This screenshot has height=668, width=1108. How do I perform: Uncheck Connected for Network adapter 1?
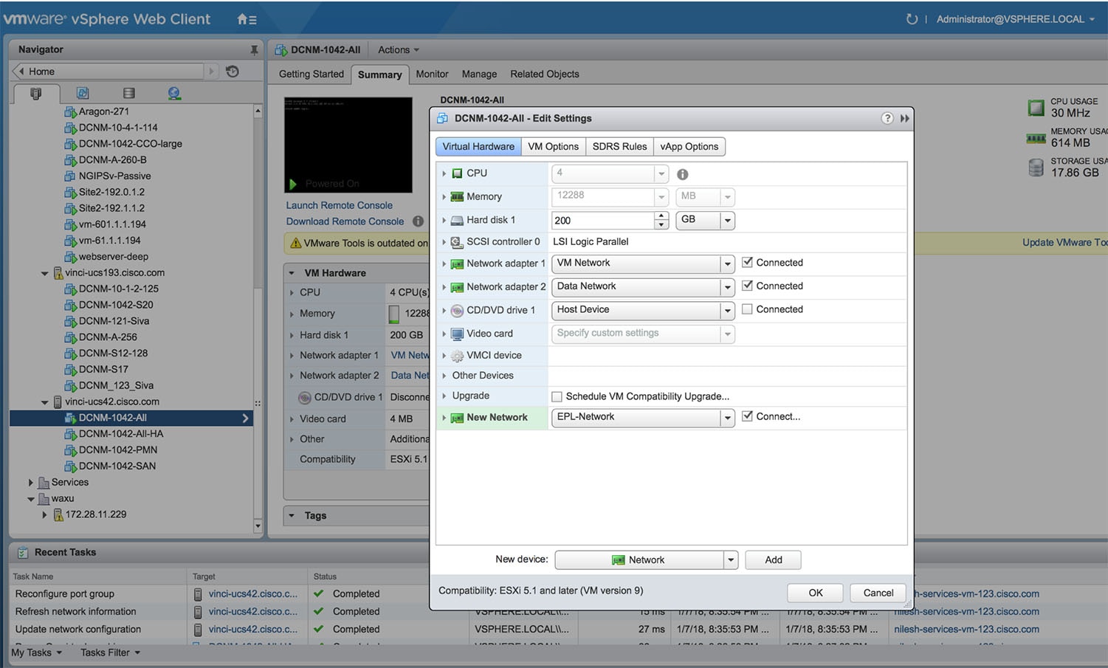click(747, 262)
